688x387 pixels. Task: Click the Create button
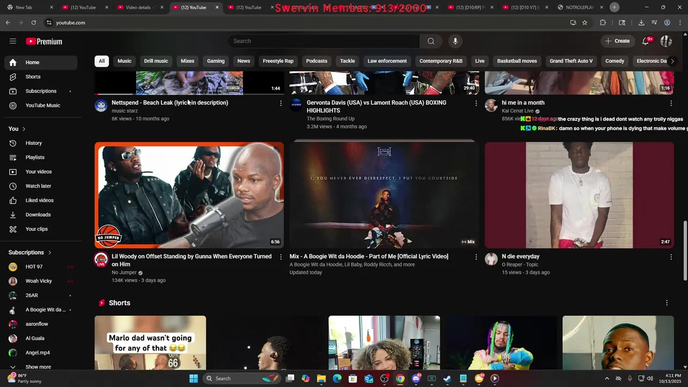tap(617, 41)
